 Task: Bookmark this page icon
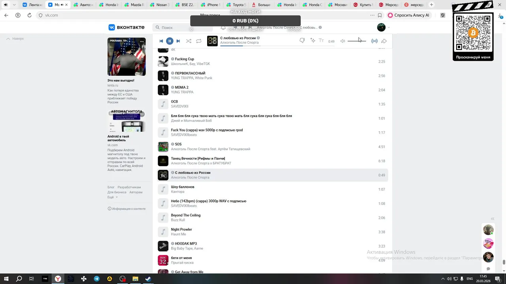379,15
